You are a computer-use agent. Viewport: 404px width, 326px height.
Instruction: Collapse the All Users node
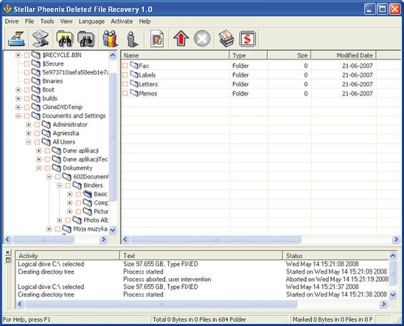pyautogui.click(x=28, y=142)
